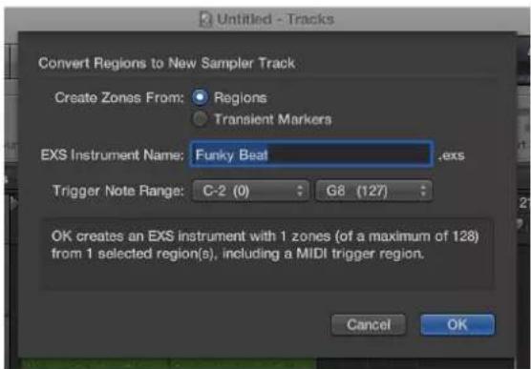The width and height of the screenshot is (531, 369).
Task: Click the 'Convert Regions to New Sampler Track' heading
Action: (166, 63)
